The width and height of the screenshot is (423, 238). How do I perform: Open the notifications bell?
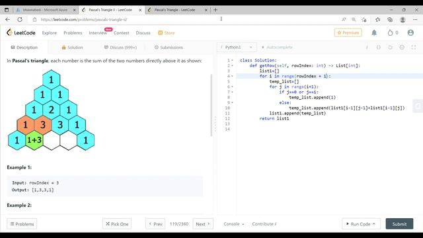pos(374,32)
